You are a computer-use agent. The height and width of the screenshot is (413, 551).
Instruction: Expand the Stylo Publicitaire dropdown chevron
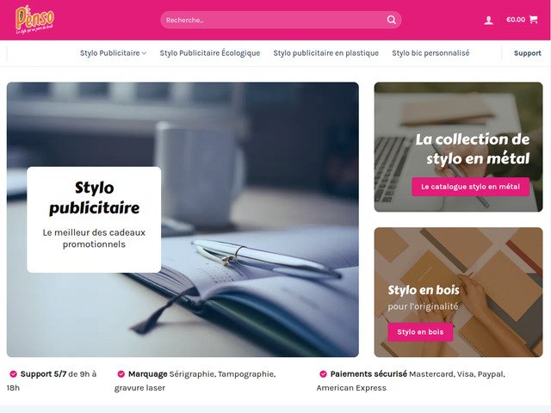[x=144, y=53]
